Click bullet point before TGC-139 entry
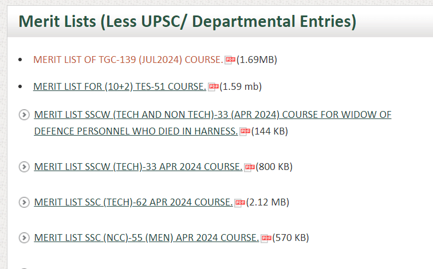This screenshot has height=269, width=433. tap(20, 60)
